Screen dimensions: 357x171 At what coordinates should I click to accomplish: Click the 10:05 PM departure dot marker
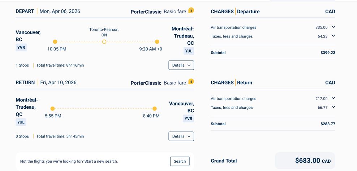coord(55,42)
